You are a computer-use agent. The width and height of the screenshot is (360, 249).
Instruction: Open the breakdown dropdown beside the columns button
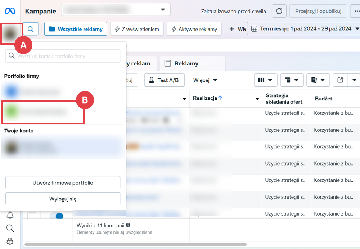(291, 80)
